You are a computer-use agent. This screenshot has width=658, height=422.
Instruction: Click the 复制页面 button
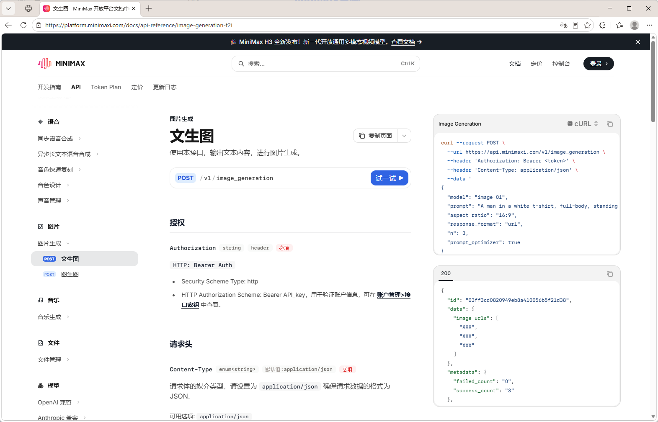pyautogui.click(x=376, y=136)
